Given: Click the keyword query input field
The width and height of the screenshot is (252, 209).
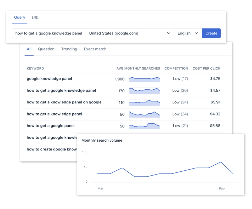Looking at the screenshot, I should pyautogui.click(x=49, y=33).
